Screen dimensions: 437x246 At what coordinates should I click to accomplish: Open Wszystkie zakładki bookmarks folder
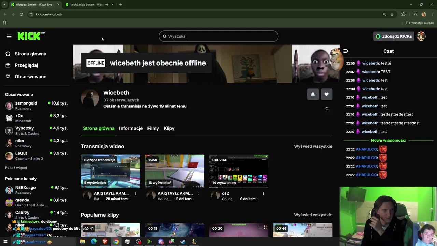tap(420, 23)
